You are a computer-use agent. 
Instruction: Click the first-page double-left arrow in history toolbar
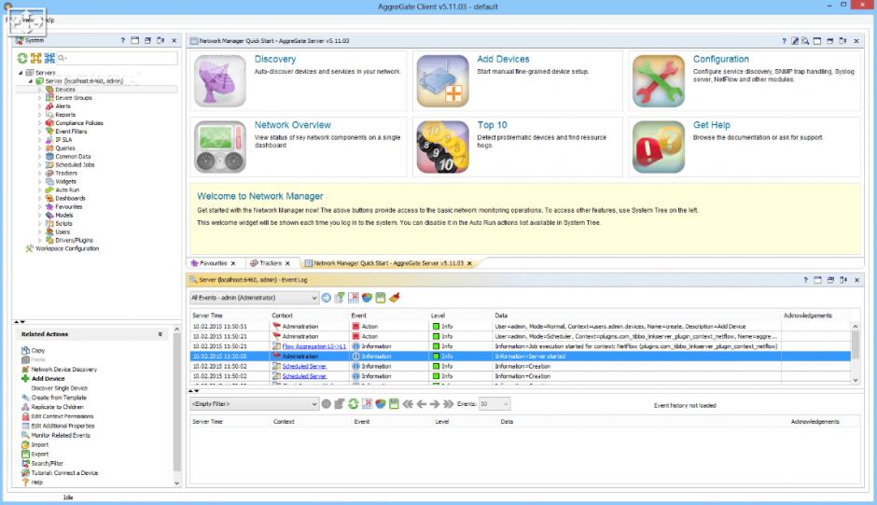[408, 403]
